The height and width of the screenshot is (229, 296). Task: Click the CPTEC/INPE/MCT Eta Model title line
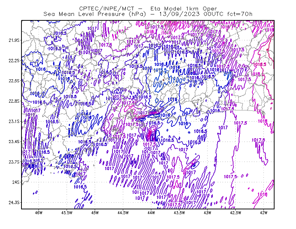[148, 9]
